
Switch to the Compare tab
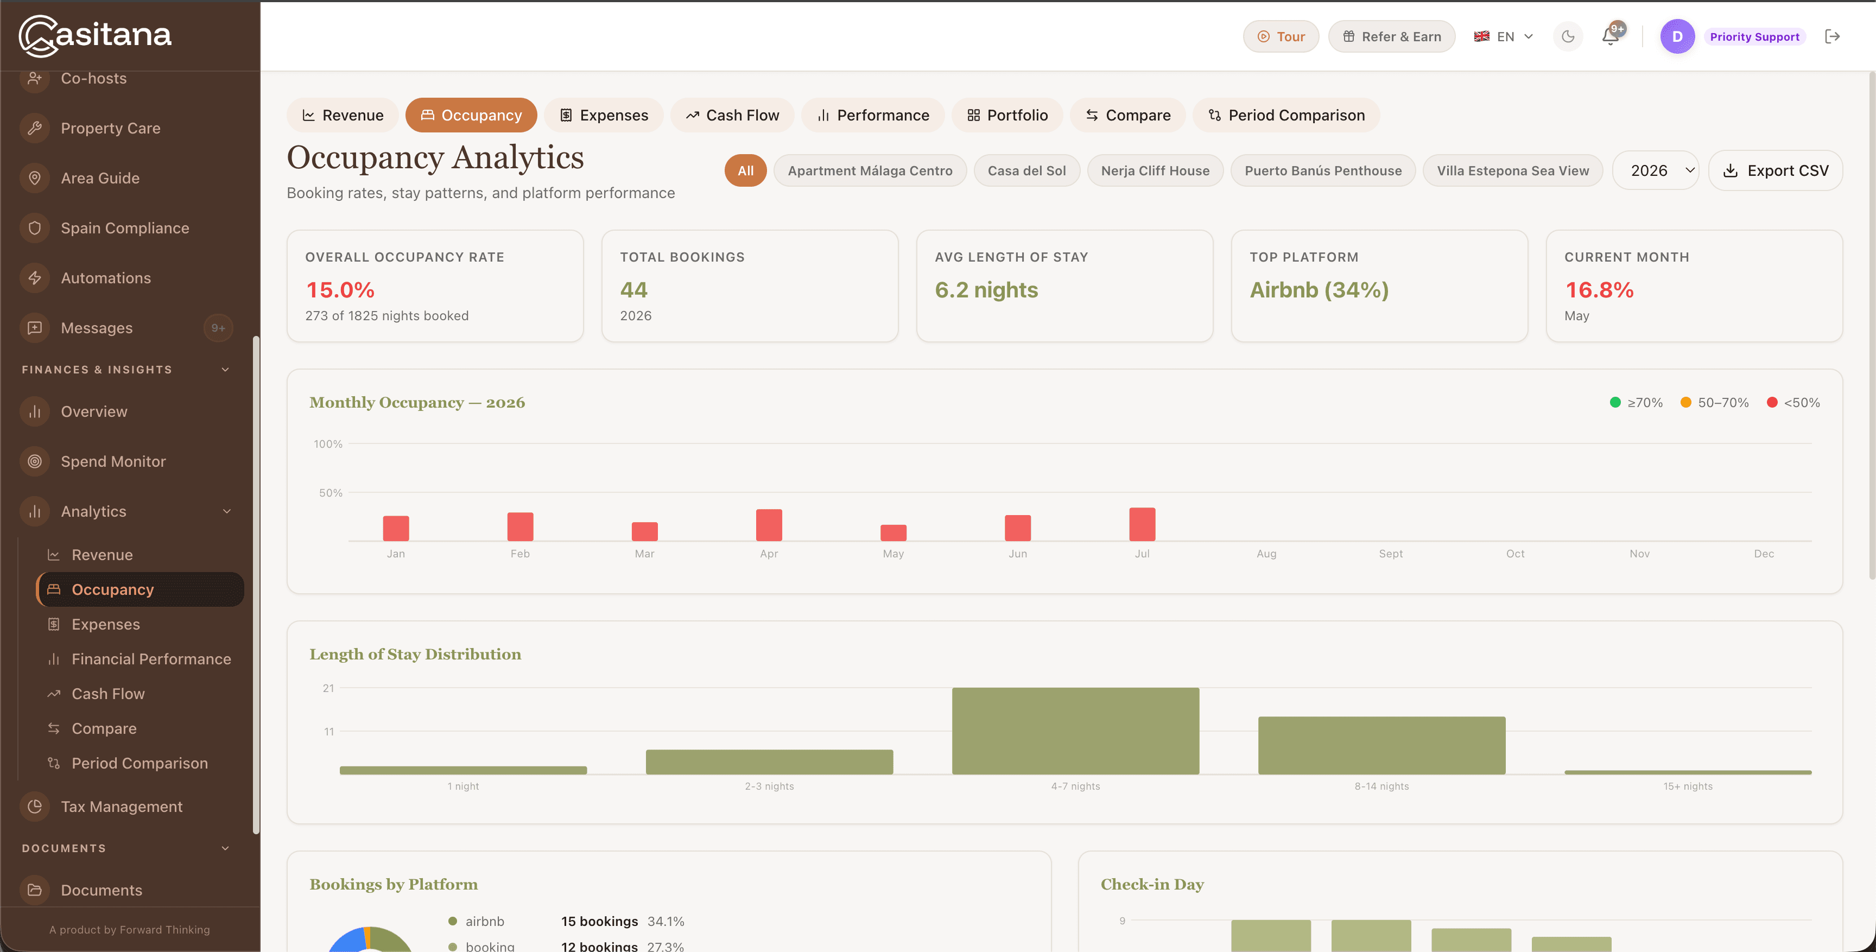tap(1127, 115)
